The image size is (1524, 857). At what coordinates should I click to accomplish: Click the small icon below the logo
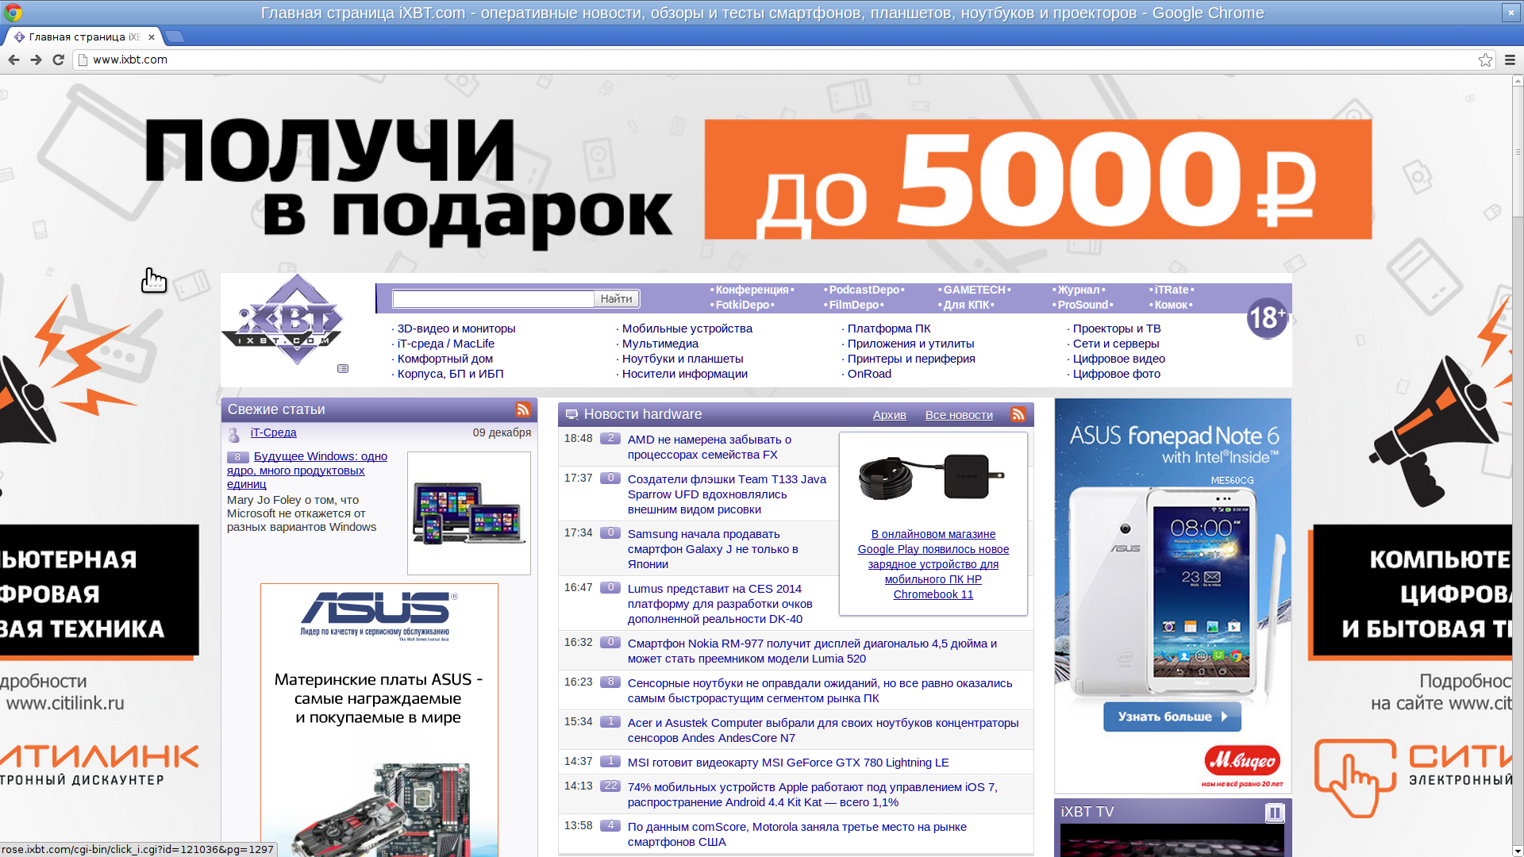pyautogui.click(x=343, y=369)
